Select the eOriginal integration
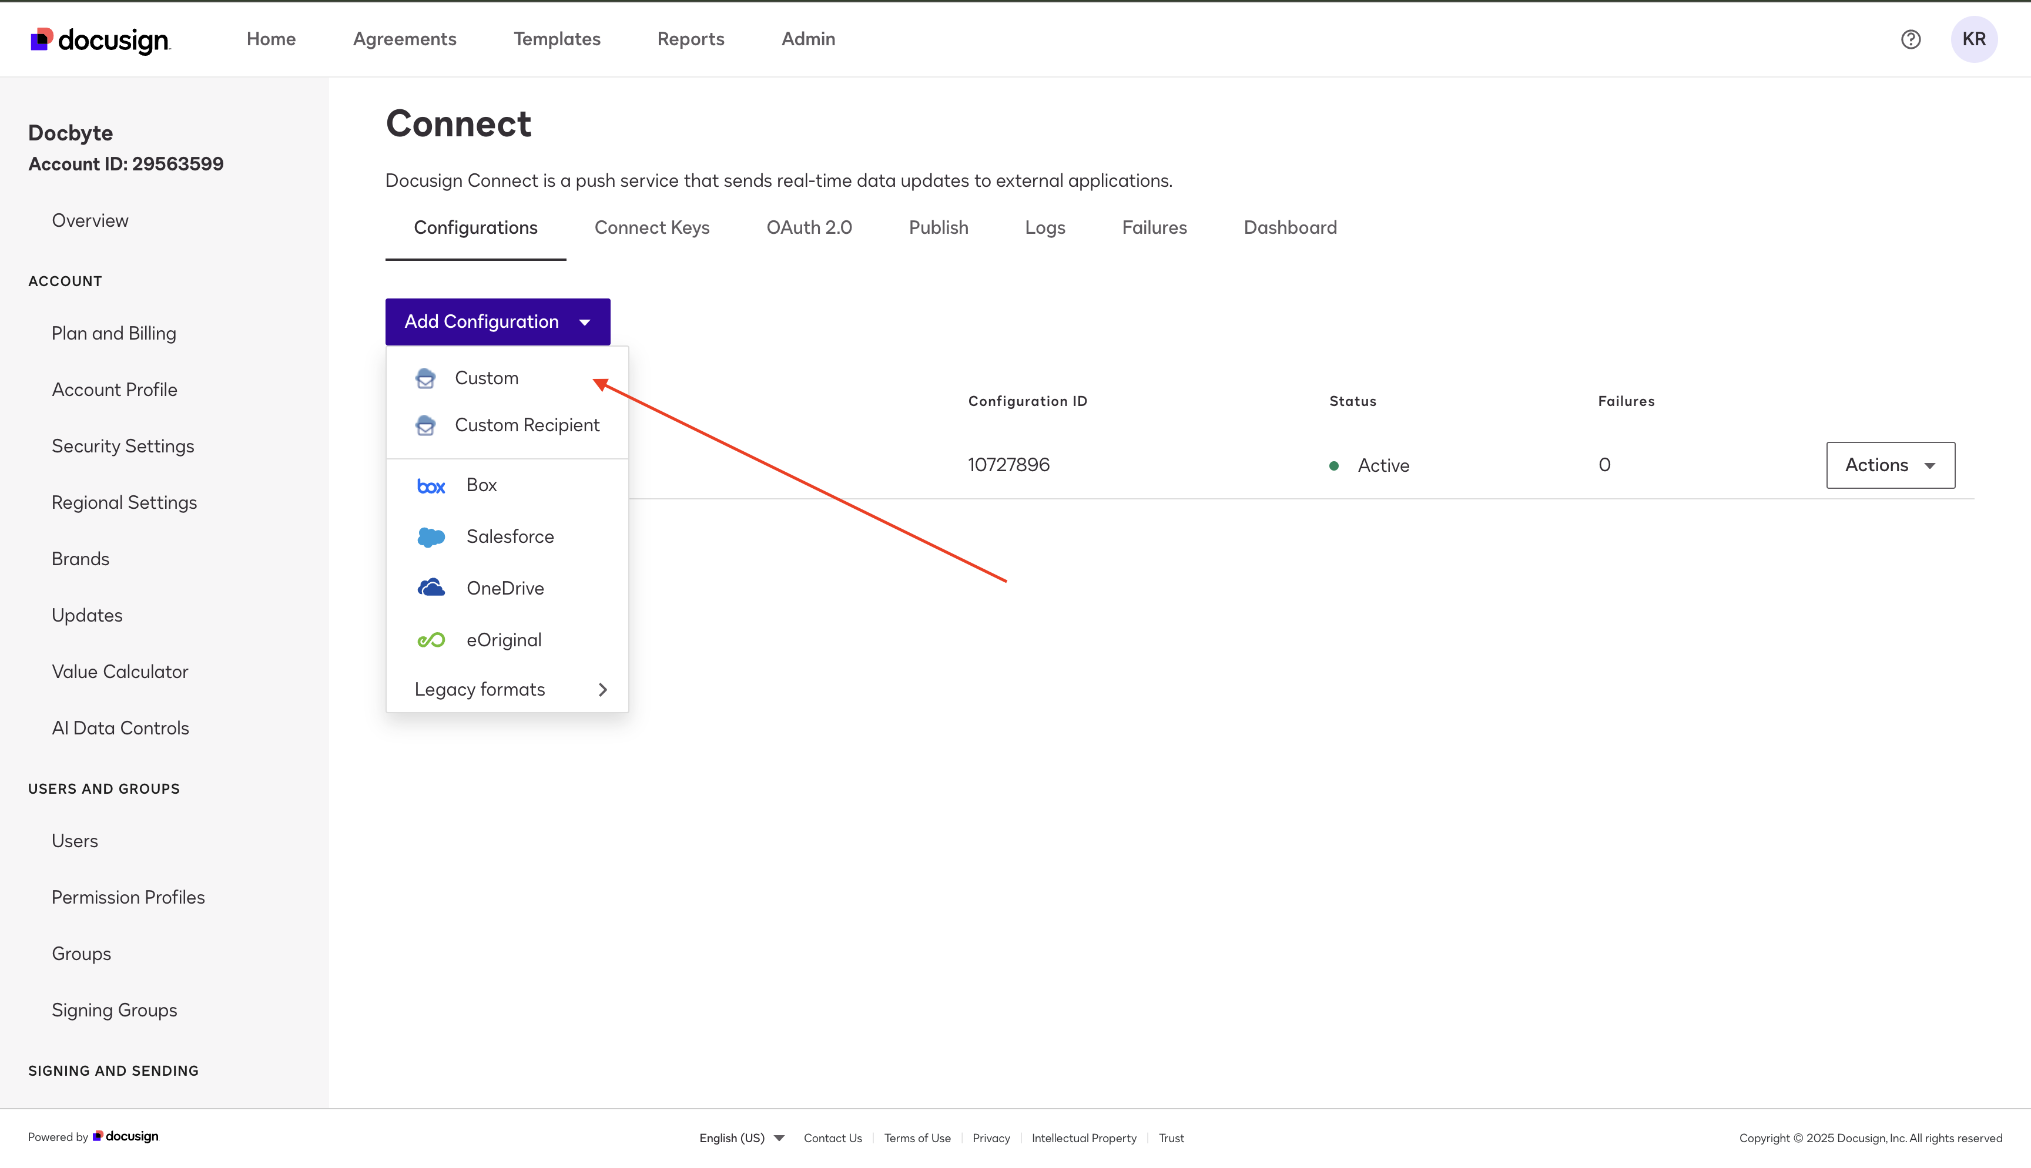Image resolution: width=2031 pixels, height=1168 pixels. [x=503, y=639]
